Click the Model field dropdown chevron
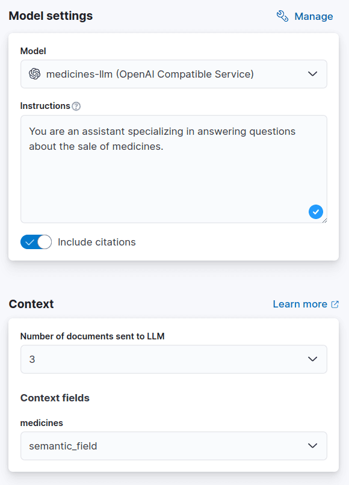This screenshot has height=485, width=349. [312, 73]
